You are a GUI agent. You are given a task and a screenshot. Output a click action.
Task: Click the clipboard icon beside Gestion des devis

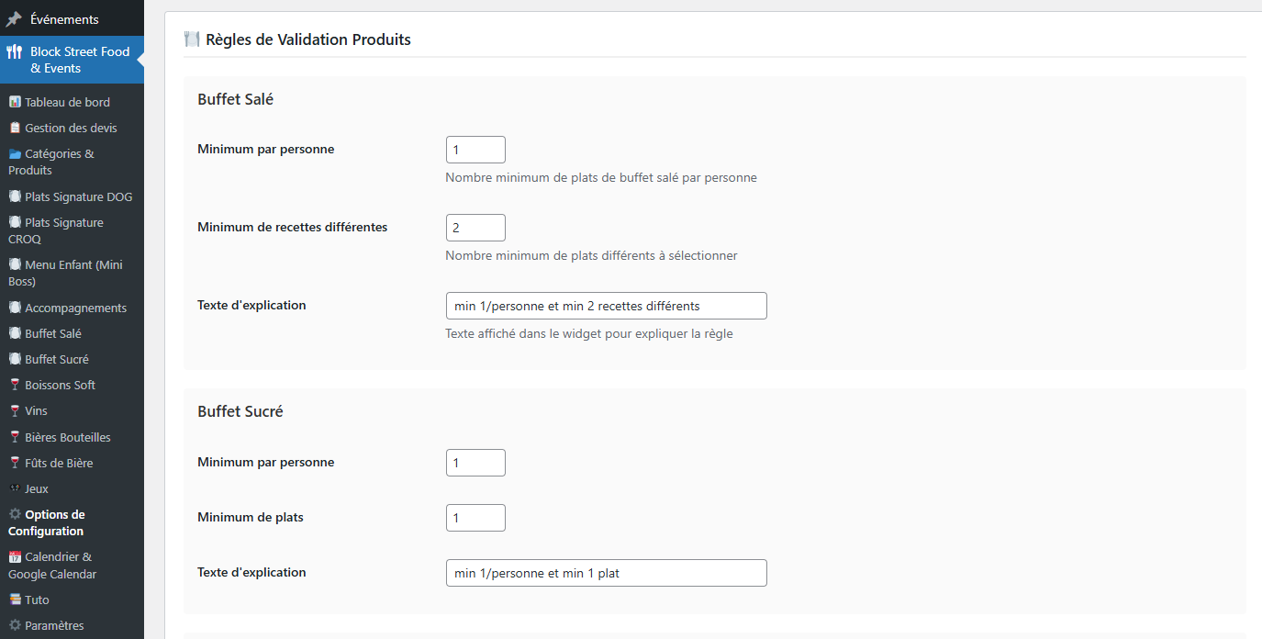point(15,129)
